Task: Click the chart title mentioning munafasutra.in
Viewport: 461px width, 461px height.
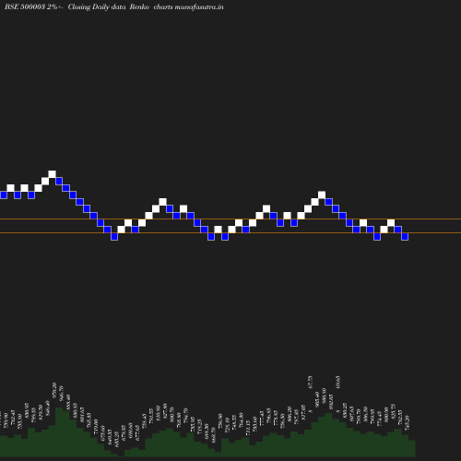Action: click(x=114, y=6)
